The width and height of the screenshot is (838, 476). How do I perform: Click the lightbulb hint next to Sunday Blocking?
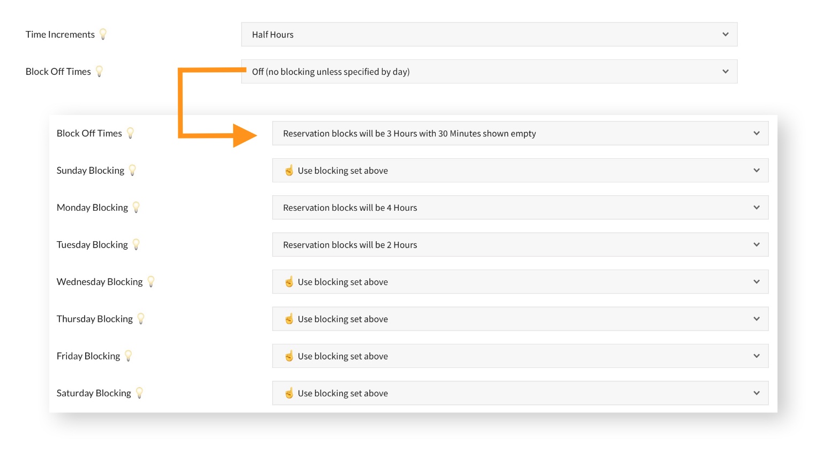point(132,170)
